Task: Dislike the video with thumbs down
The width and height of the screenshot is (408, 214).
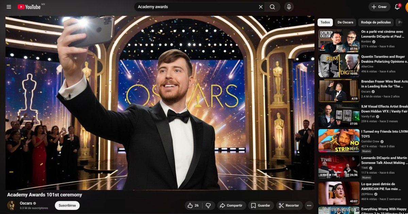Action: tap(208, 206)
